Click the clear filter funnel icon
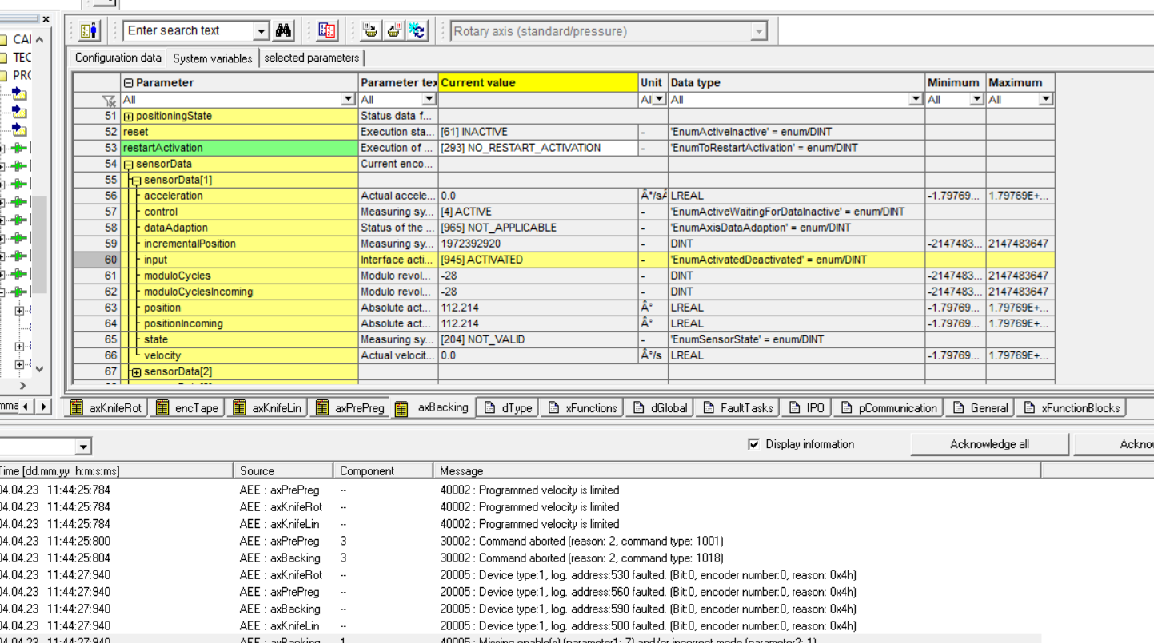This screenshot has height=643, width=1154. click(109, 100)
